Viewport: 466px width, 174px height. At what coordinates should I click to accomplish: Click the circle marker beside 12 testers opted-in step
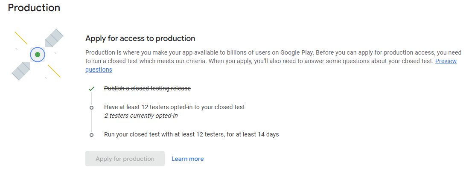pos(91,107)
